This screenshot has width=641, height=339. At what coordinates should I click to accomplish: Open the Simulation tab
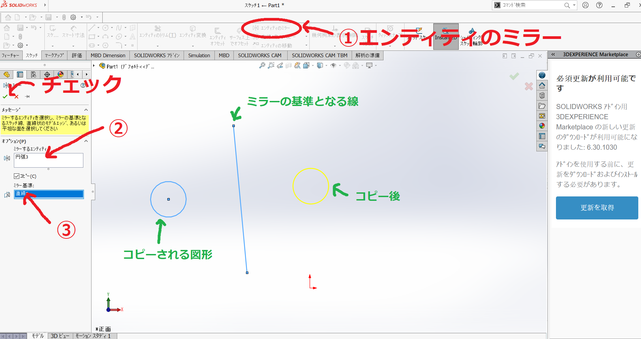199,56
